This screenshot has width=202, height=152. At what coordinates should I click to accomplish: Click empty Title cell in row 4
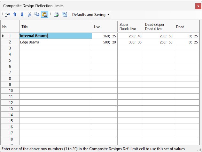pos(56,54)
